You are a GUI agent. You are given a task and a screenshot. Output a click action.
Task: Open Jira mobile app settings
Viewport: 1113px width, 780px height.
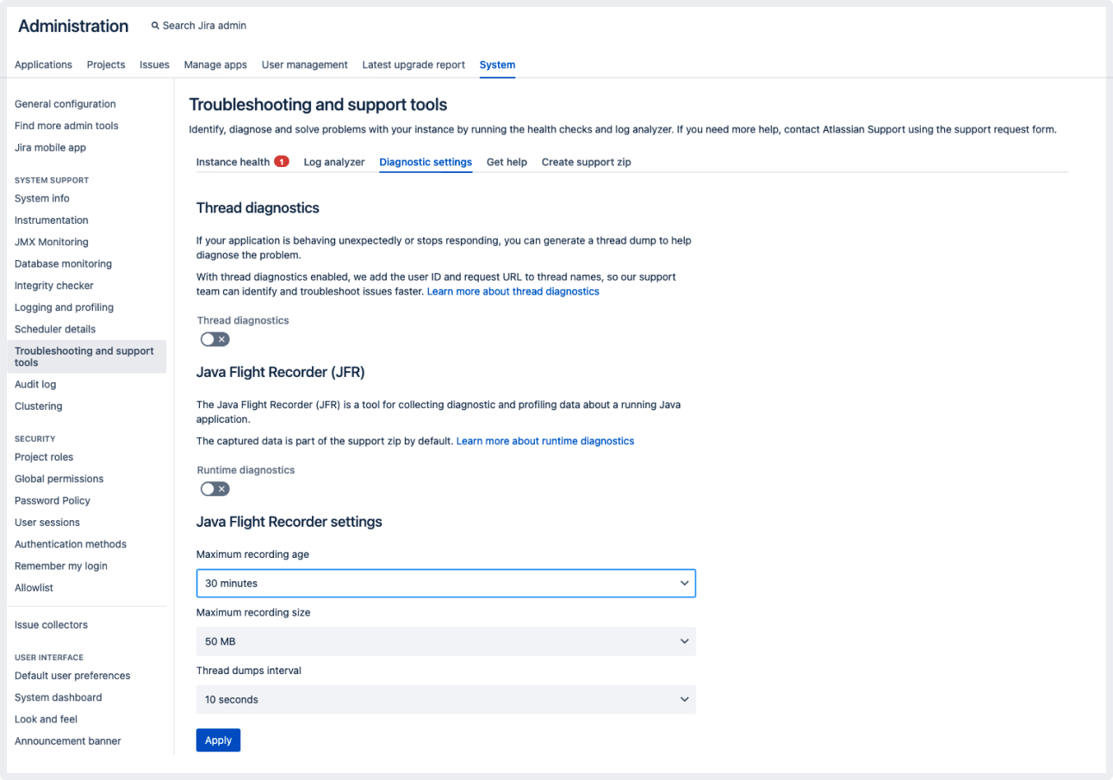(x=51, y=147)
